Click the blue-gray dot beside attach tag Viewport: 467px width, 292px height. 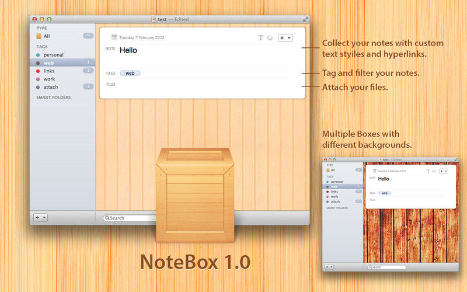click(x=38, y=87)
